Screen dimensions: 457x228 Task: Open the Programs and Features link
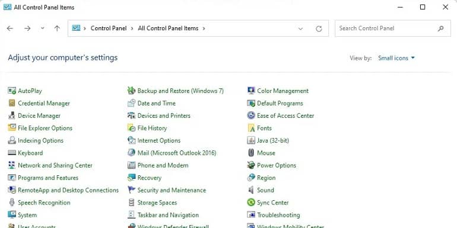[48, 178]
